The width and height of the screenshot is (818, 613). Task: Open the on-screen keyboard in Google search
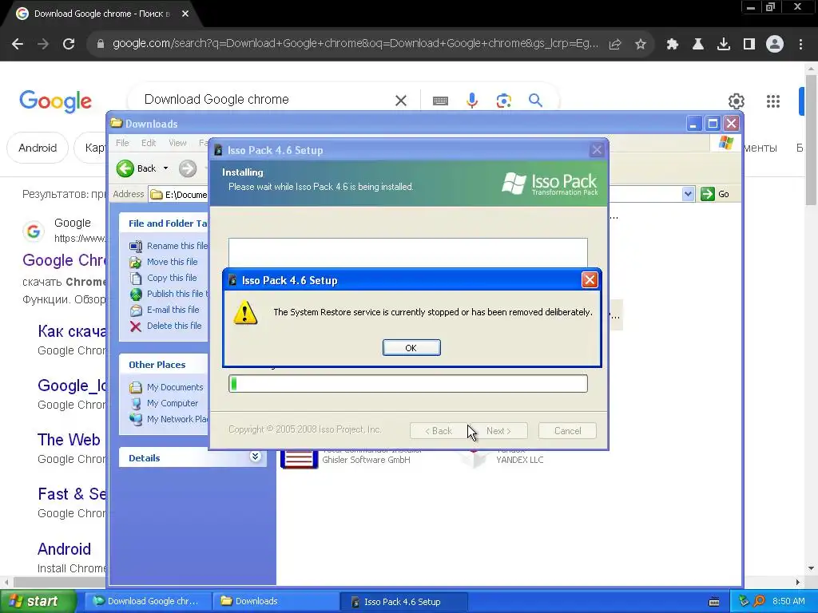click(x=440, y=101)
